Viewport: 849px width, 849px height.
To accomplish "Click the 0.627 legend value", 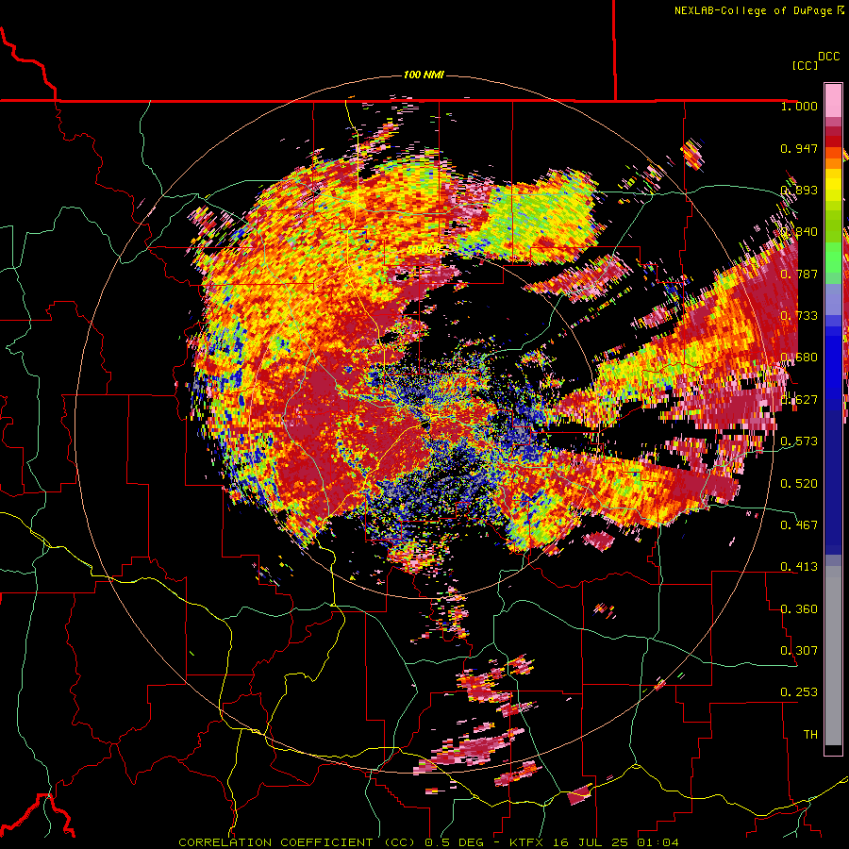I will pos(799,400).
